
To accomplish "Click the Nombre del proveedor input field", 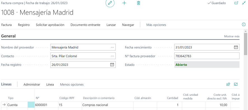I will point(83,47).
